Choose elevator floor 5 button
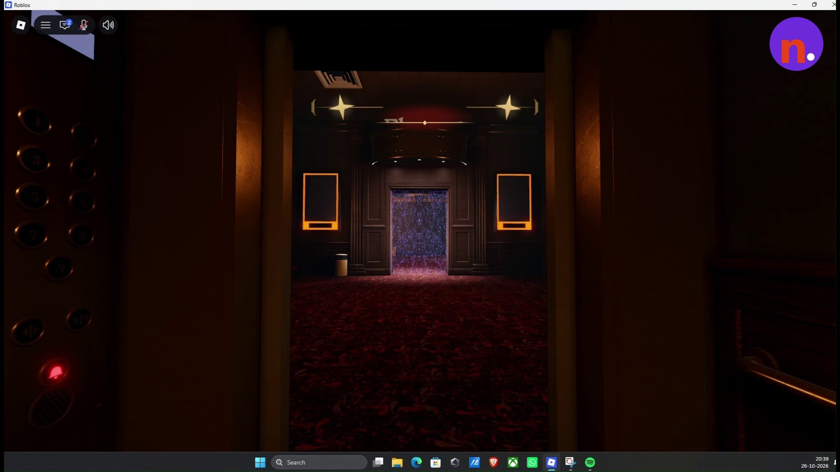 coord(33,197)
